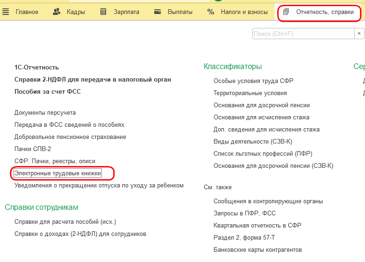Open the Кадры section
The height and width of the screenshot is (262, 365).
(x=76, y=12)
